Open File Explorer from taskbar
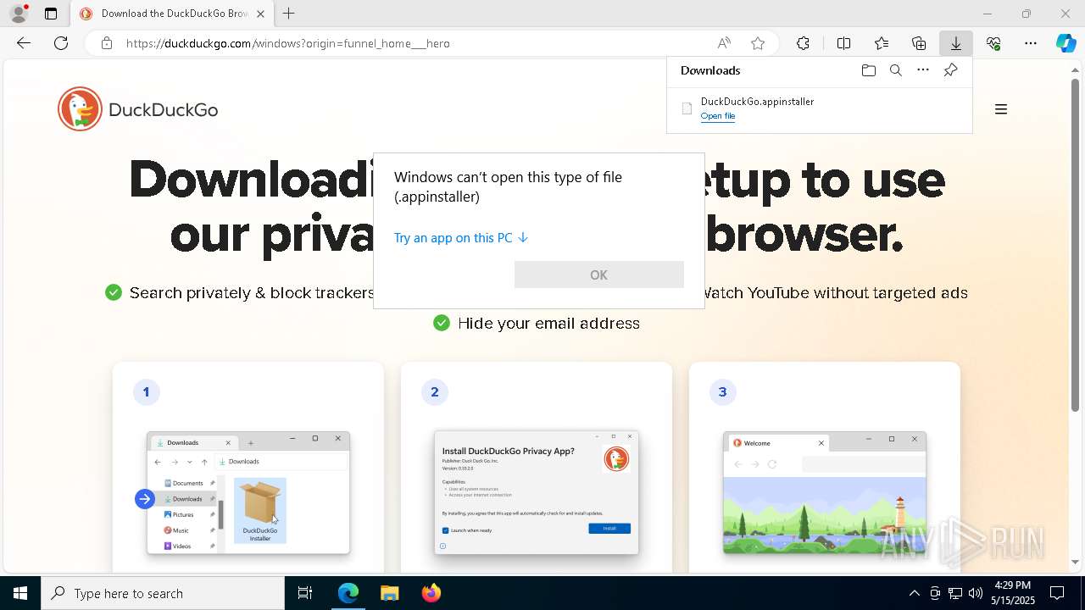 coord(390,593)
